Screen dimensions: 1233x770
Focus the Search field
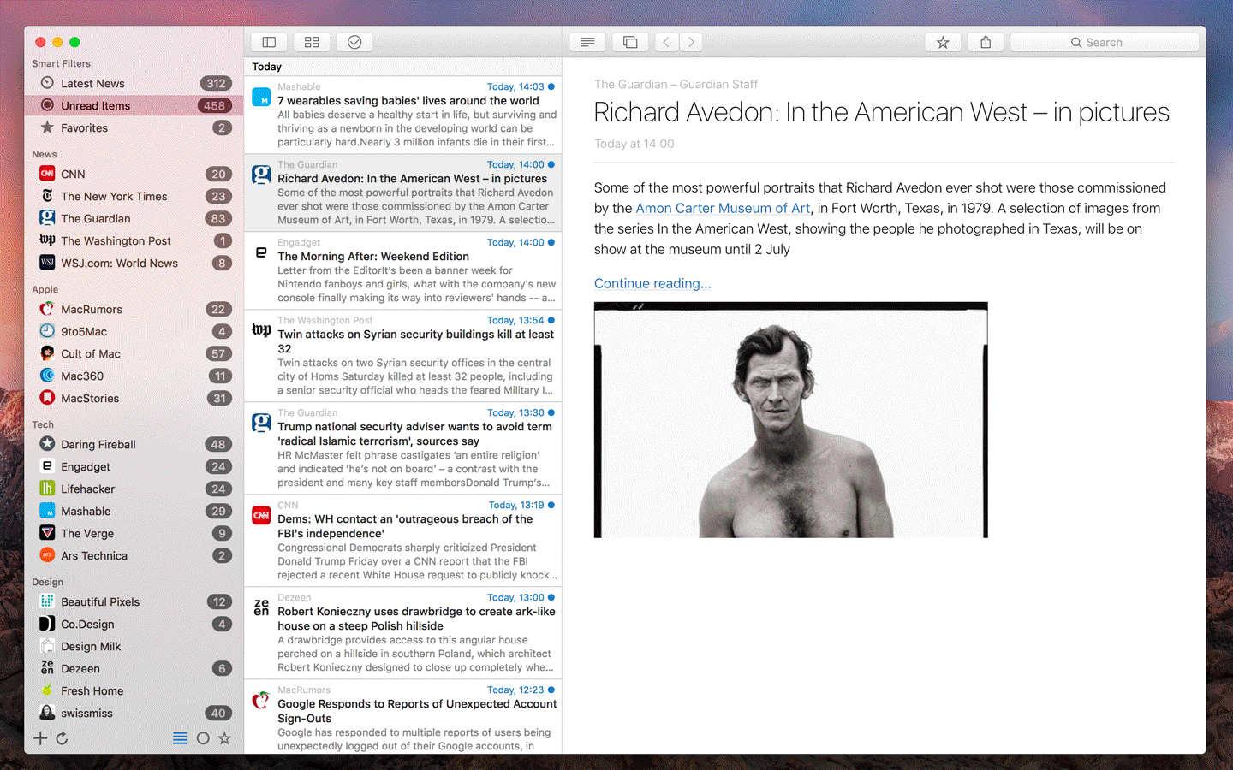click(1105, 42)
